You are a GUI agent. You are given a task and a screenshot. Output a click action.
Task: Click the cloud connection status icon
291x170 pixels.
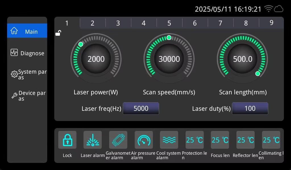click(x=278, y=9)
